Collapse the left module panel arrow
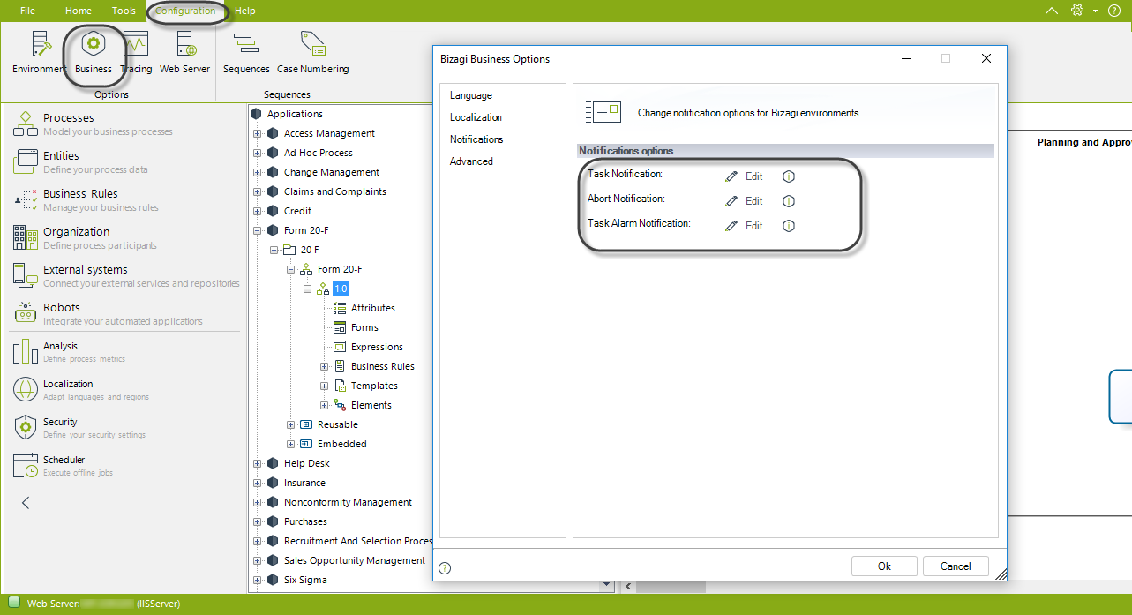The height and width of the screenshot is (615, 1132). point(26,503)
